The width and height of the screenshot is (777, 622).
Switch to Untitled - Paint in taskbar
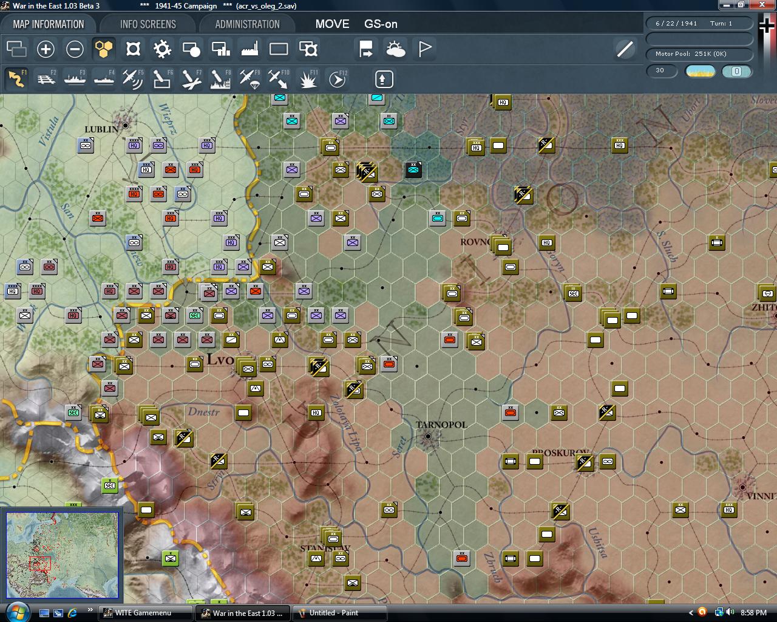coord(340,613)
